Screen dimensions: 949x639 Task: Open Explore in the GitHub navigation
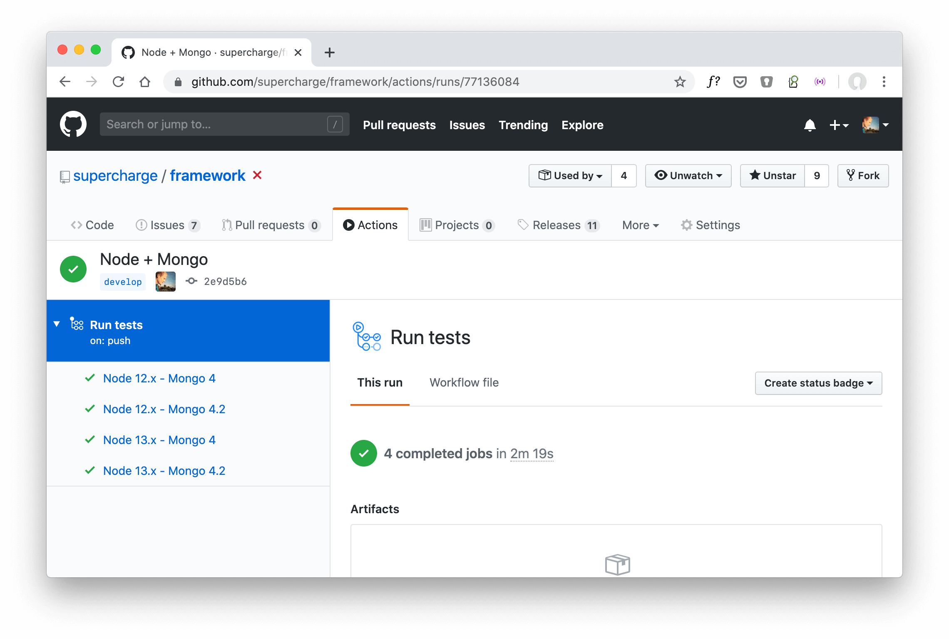(x=582, y=125)
